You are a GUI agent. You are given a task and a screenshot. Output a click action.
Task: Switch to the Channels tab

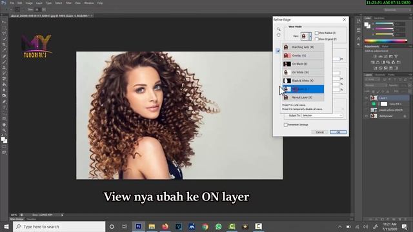click(380, 75)
